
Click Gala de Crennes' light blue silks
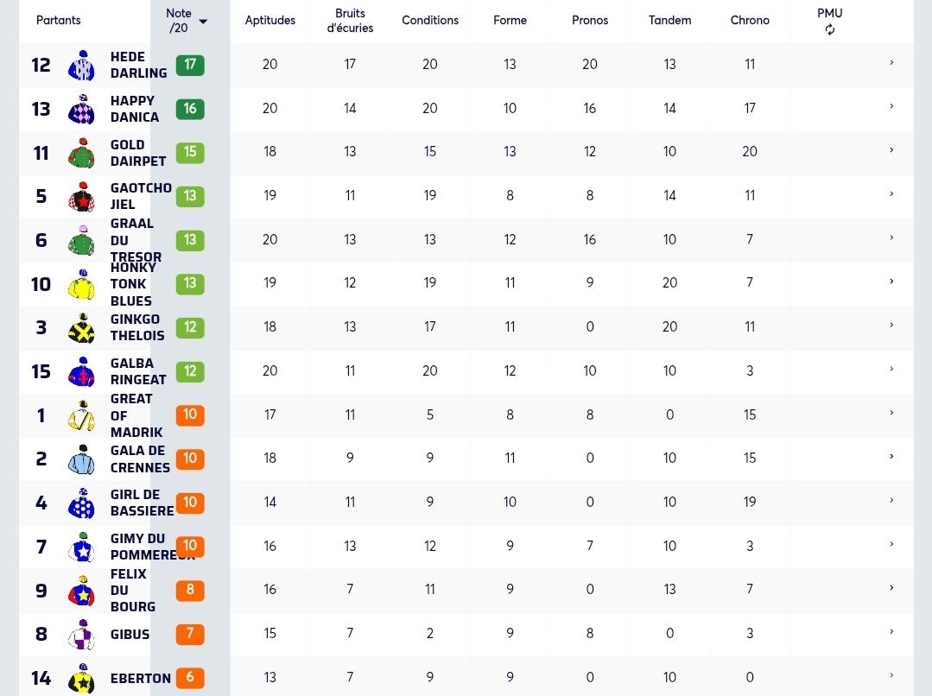pyautogui.click(x=81, y=459)
